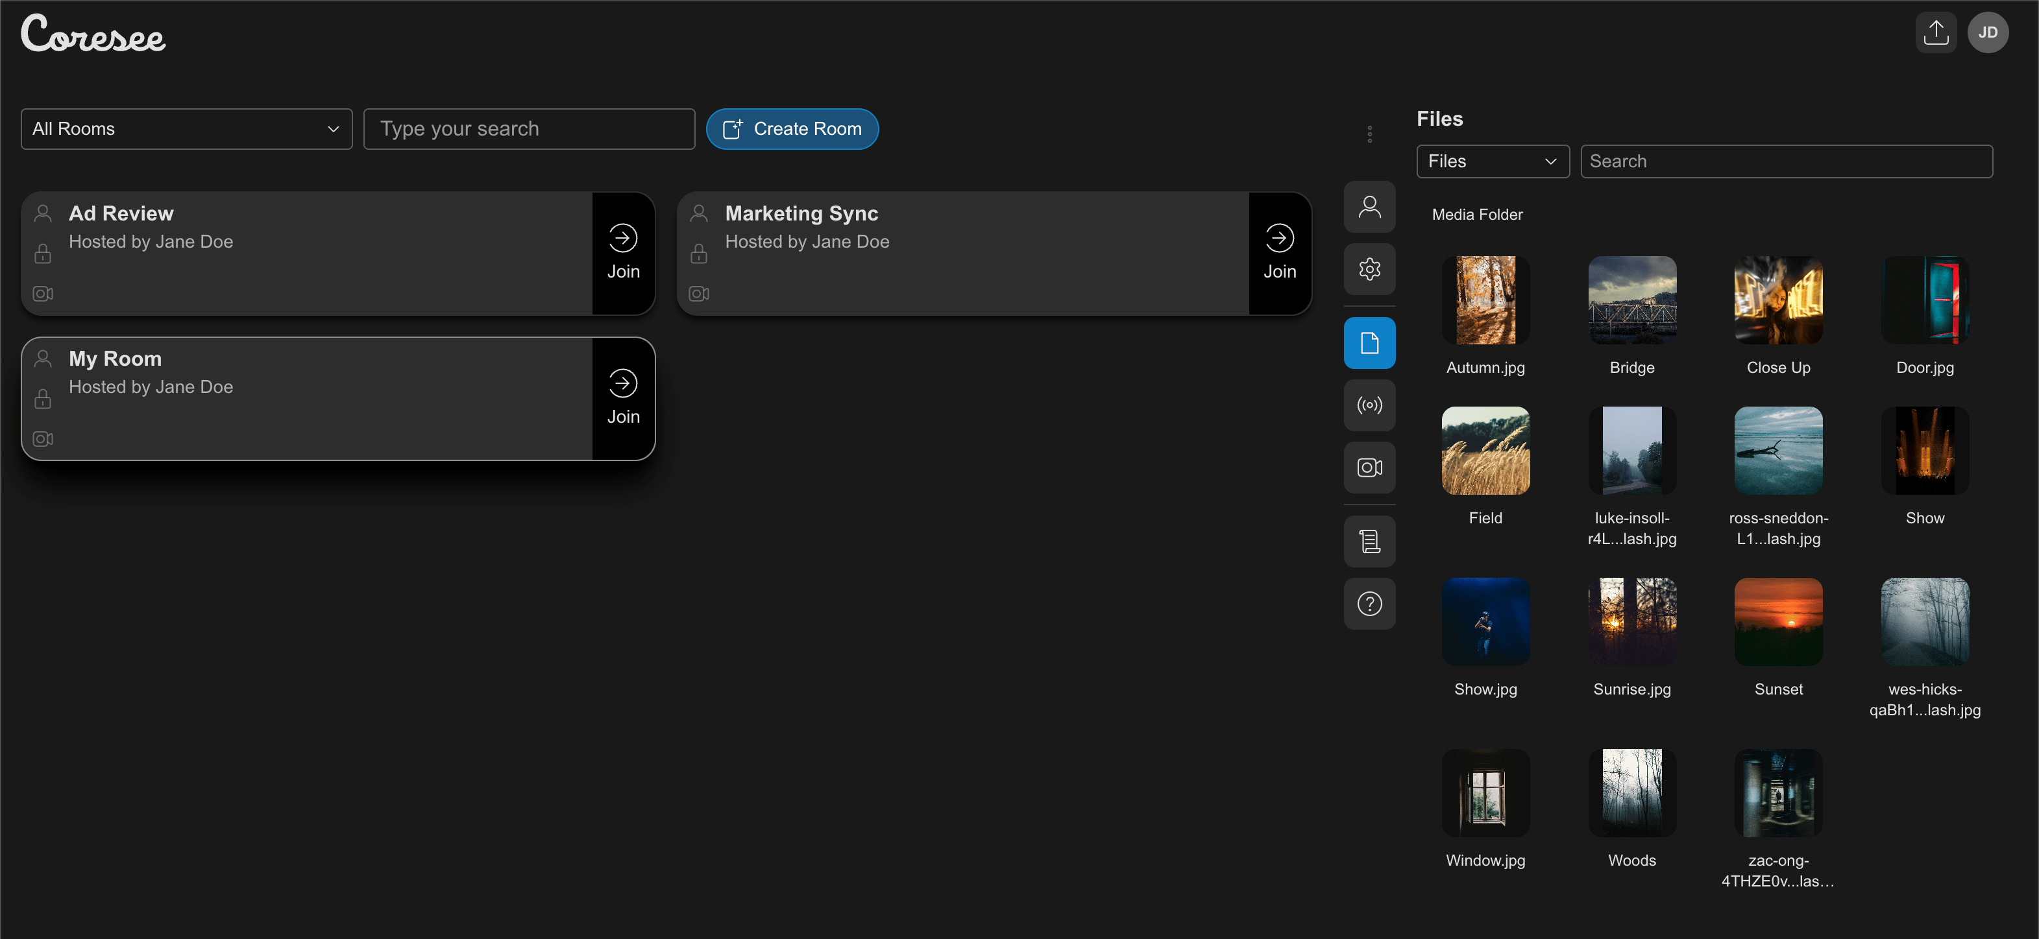Join My Room
Viewport: 2039px width, 939px height.
pos(623,399)
